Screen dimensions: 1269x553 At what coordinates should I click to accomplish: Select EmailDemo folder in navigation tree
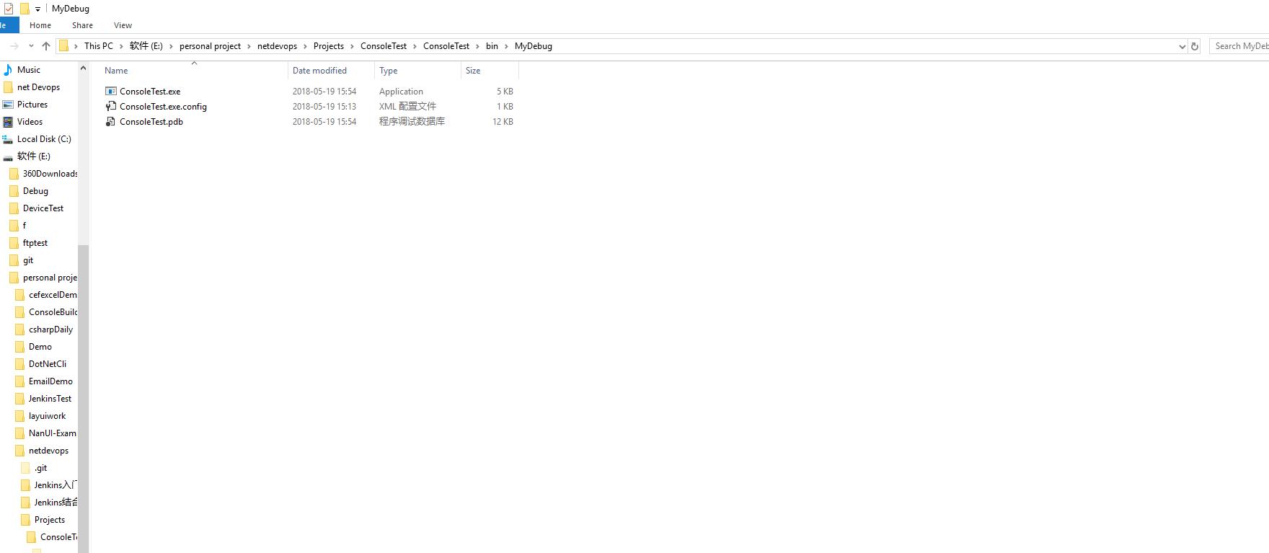[50, 381]
